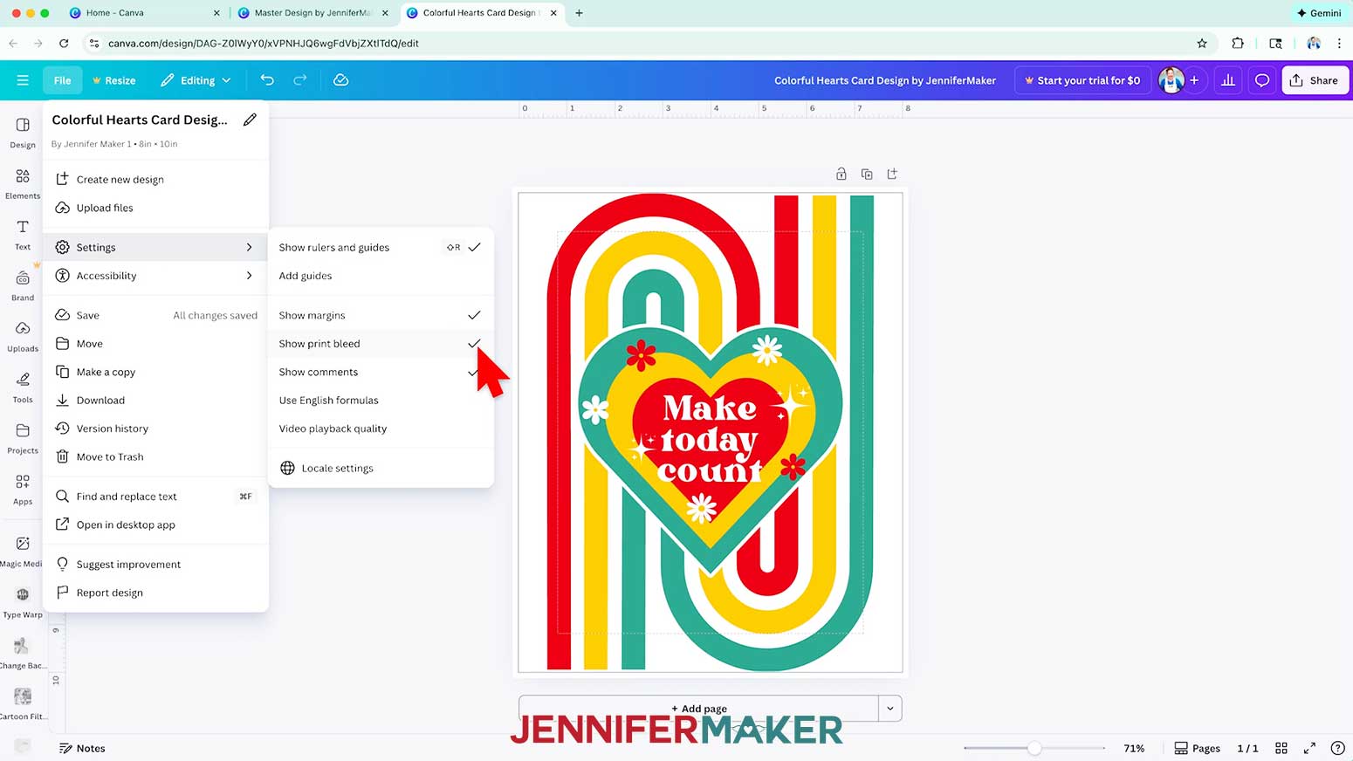Open the analytics bar chart icon
This screenshot has width=1353, height=761.
click(1228, 80)
